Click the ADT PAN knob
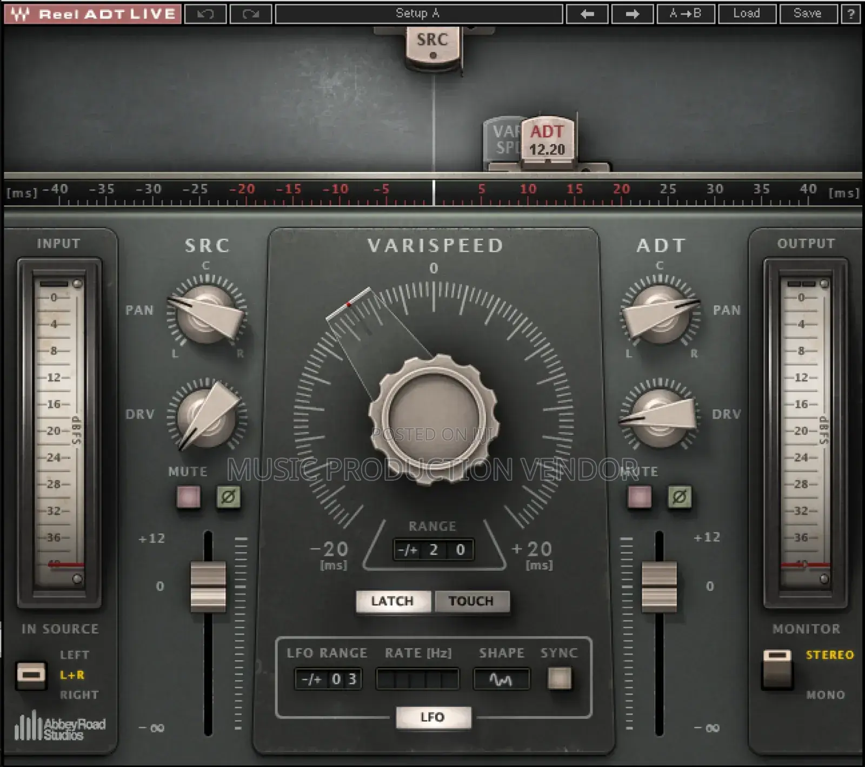This screenshot has height=767, width=865. tap(660, 314)
